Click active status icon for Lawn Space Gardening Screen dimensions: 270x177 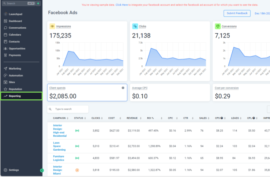77,146
